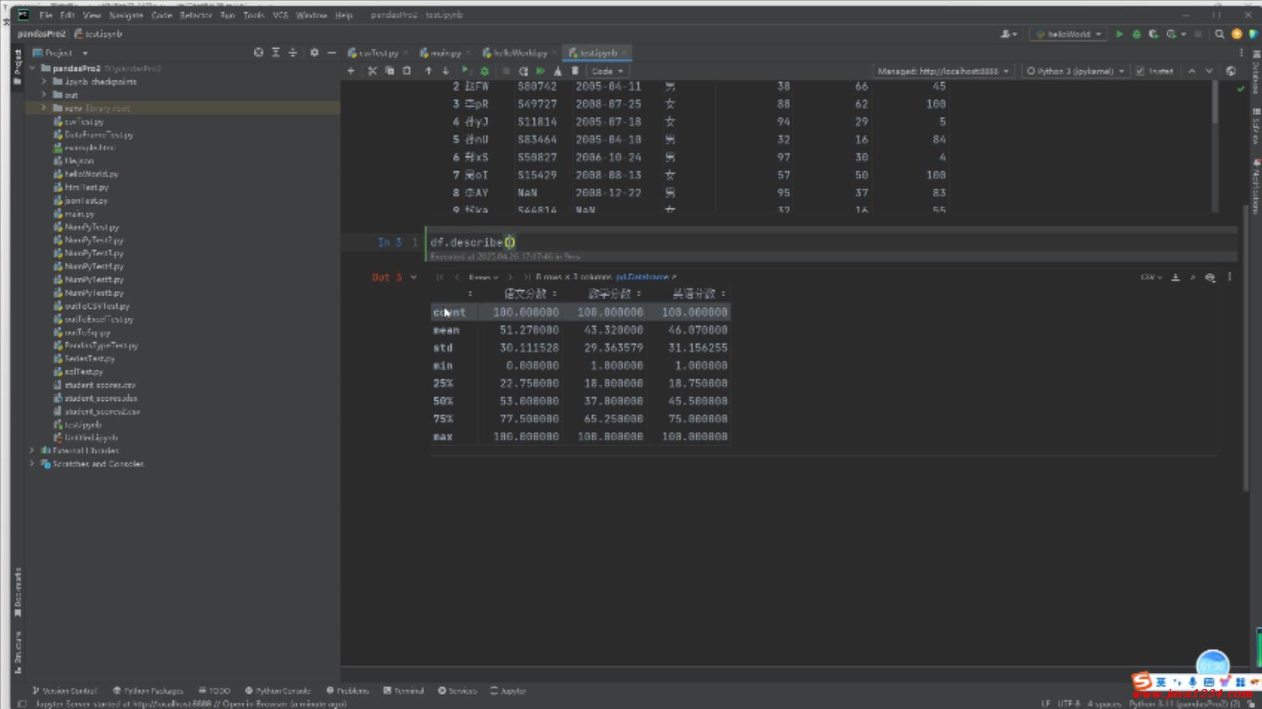Switch to the main.py editor tab
Viewport: 1262px width, 709px height.
point(445,53)
